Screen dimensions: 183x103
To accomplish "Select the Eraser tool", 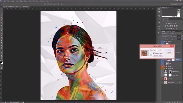I will coord(1,35).
